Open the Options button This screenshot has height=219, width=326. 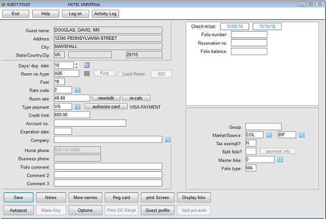pos(85,210)
